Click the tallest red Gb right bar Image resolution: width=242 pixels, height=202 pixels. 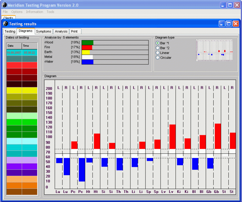click(218, 136)
